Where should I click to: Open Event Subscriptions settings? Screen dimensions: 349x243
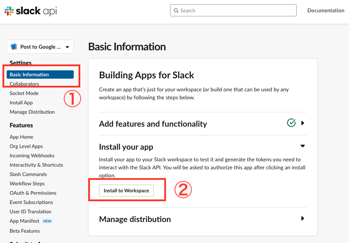[31, 202]
